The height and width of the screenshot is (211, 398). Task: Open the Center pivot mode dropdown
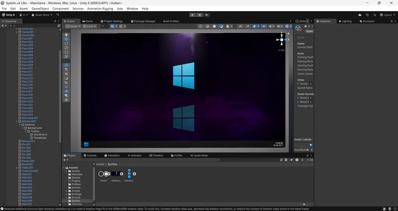click(x=73, y=26)
